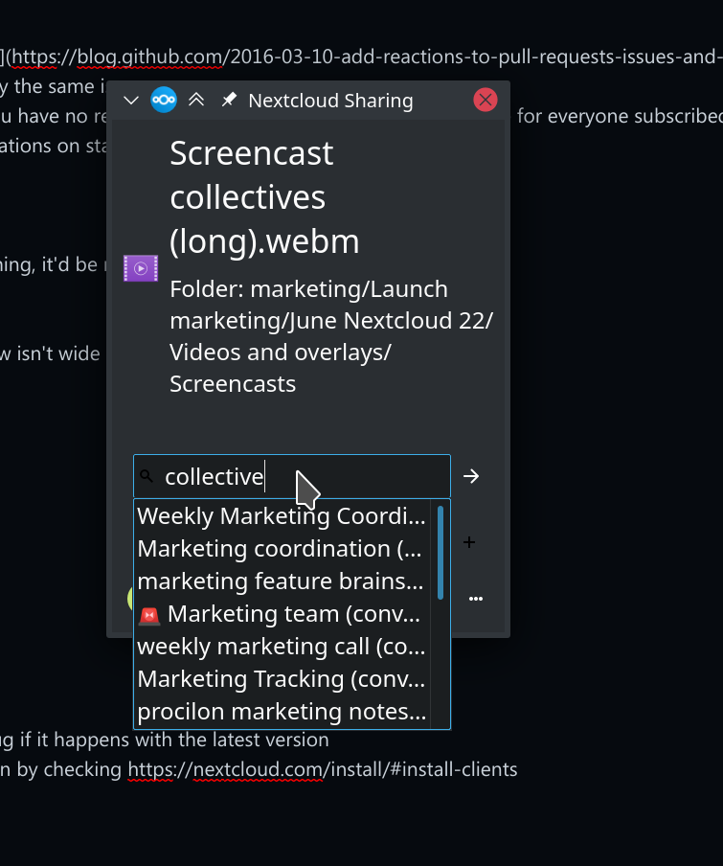
Task: Select Marketing coordination suggestion
Action: [282, 548]
